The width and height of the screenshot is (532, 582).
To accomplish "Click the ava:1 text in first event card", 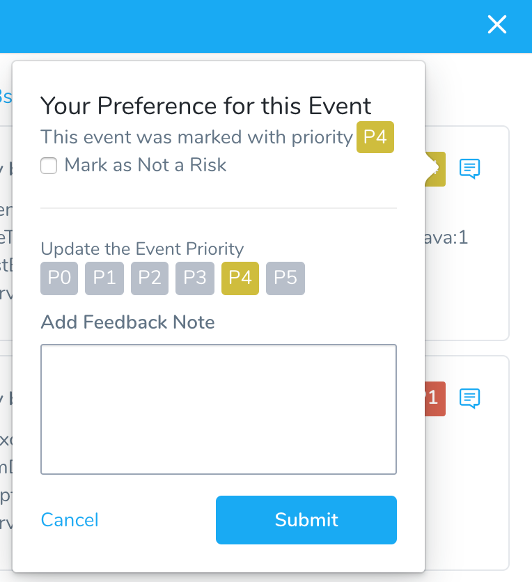I will point(446,237).
